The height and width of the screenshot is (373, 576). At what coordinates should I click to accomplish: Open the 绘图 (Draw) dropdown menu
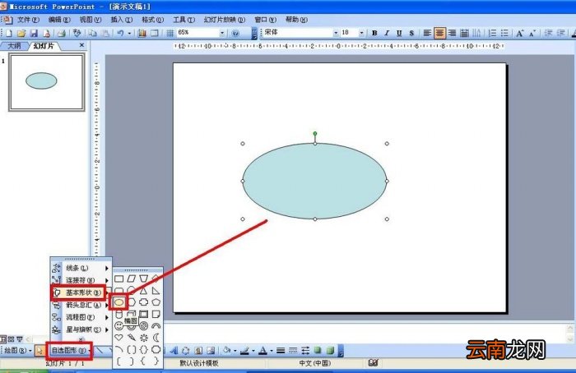(17, 351)
